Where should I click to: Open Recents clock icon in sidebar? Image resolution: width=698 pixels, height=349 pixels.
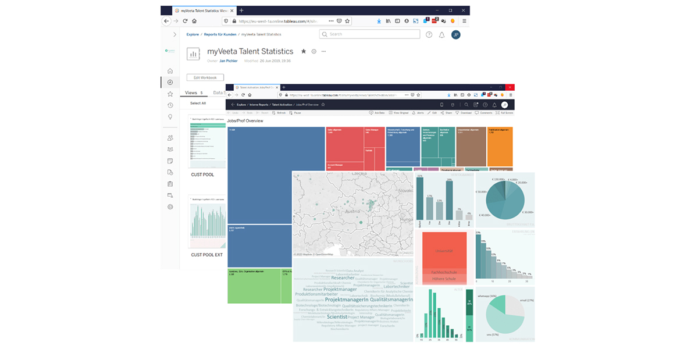170,105
